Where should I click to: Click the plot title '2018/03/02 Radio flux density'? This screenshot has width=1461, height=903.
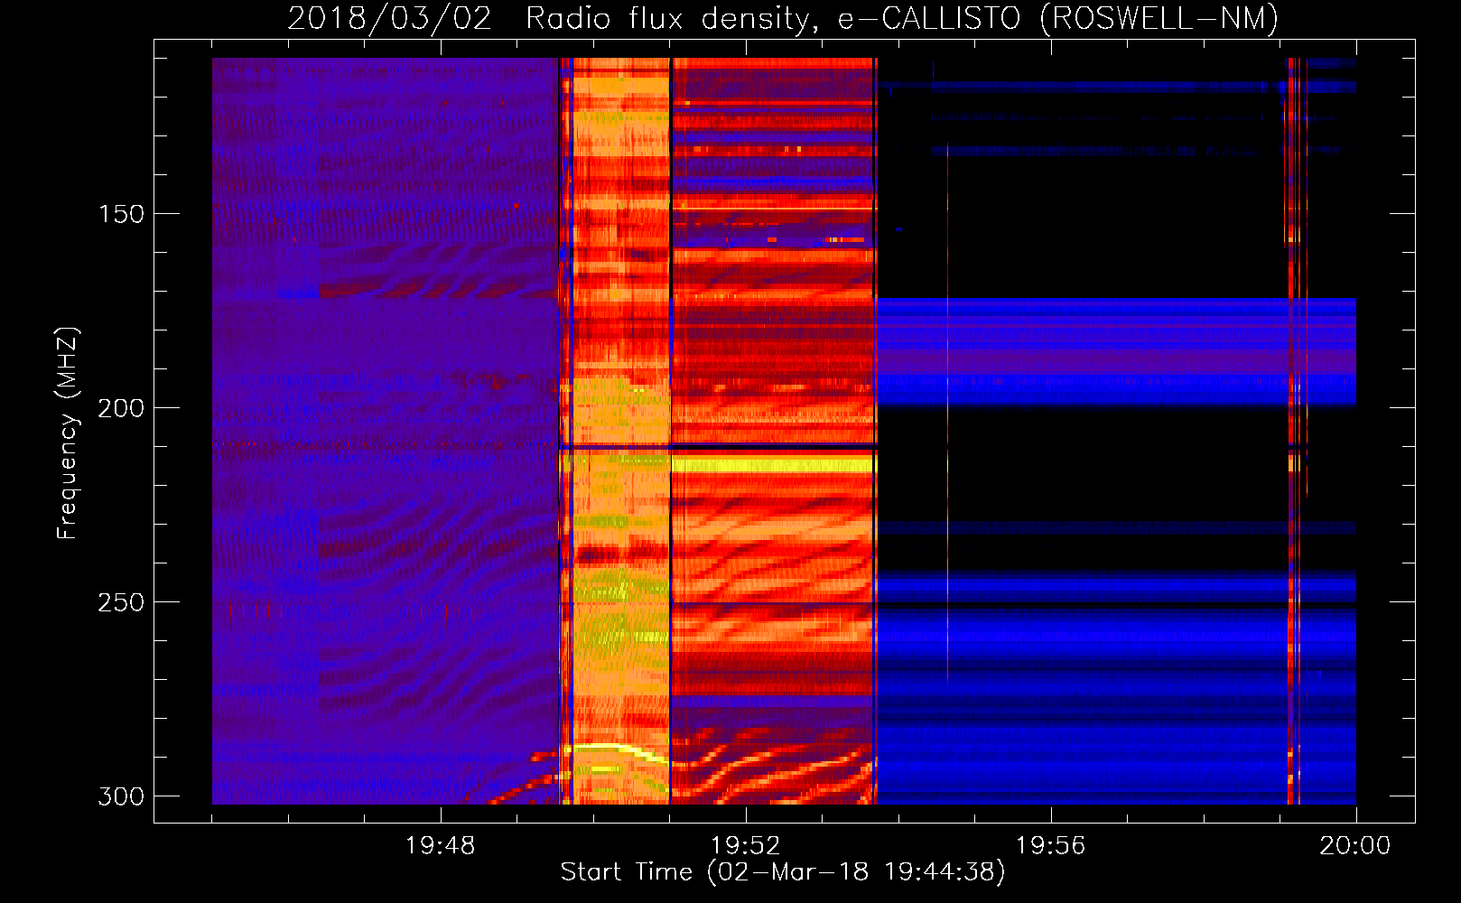(x=783, y=18)
